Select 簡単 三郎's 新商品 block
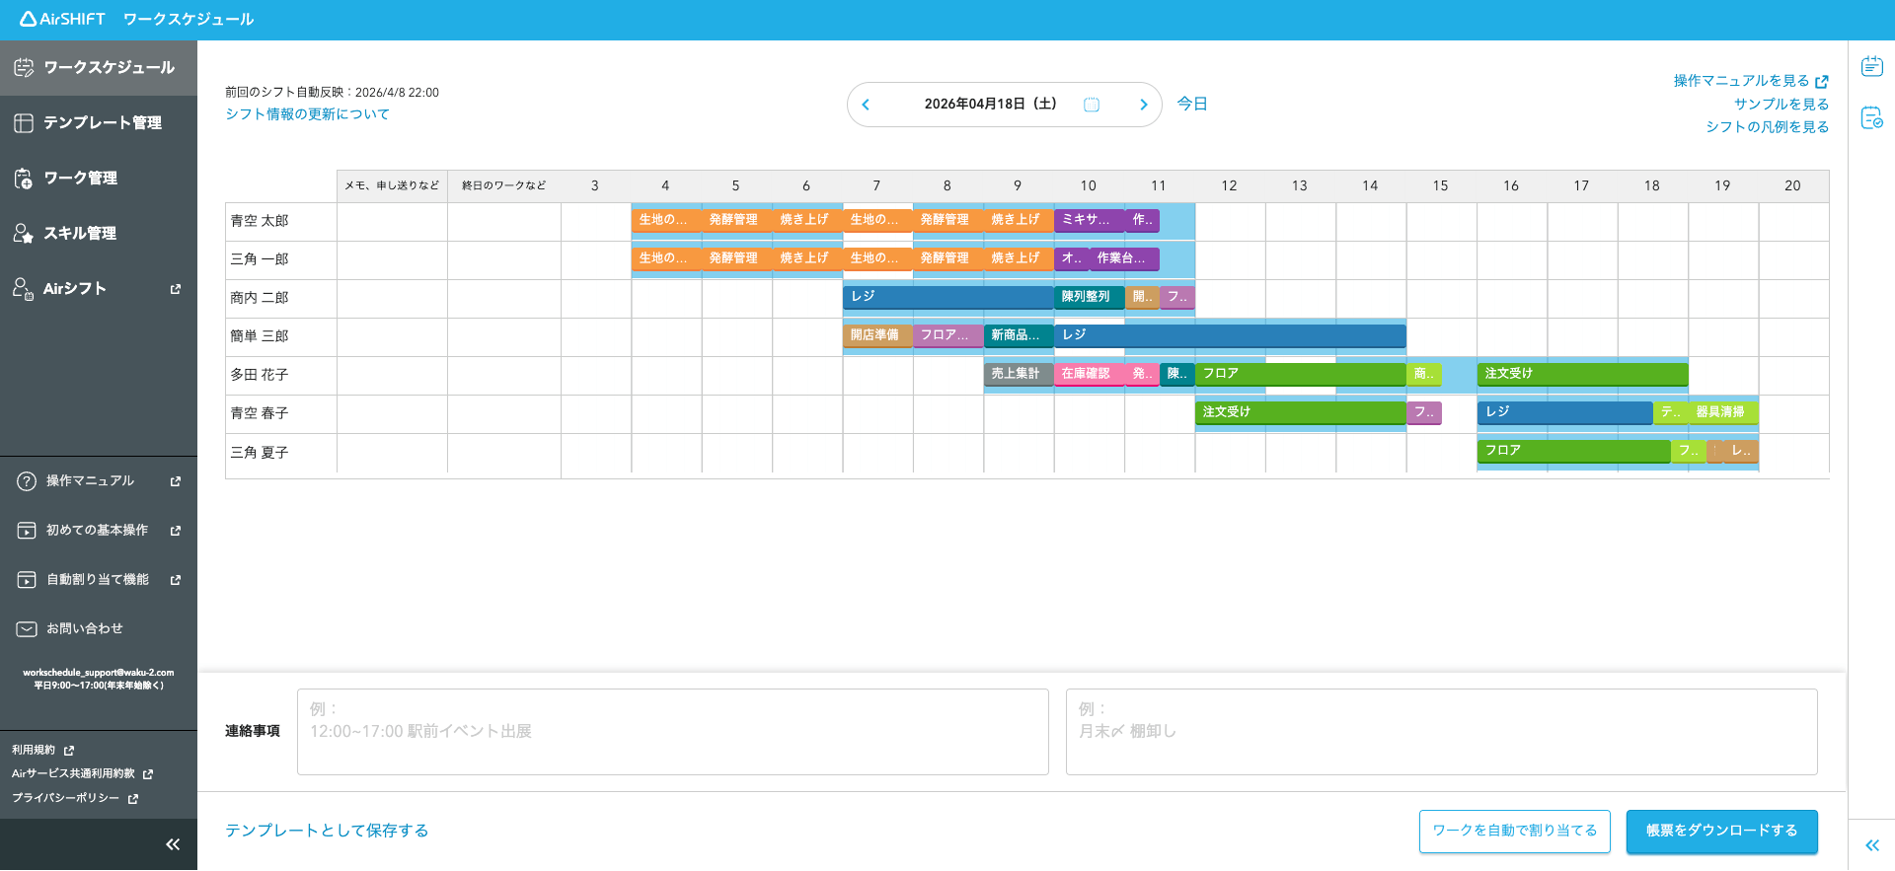 click(1019, 335)
